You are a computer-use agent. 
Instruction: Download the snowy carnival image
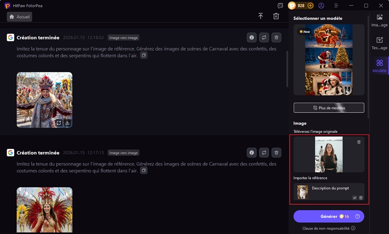tap(68, 123)
